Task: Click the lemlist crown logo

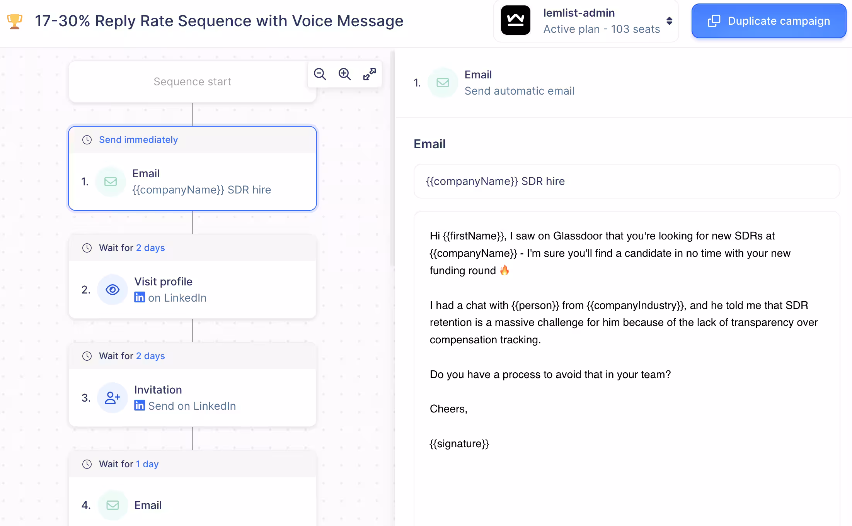Action: click(515, 20)
